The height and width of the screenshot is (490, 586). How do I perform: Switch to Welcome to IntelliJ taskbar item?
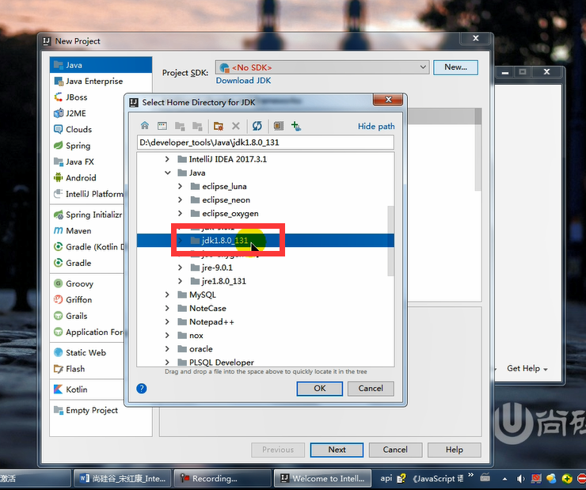322,478
